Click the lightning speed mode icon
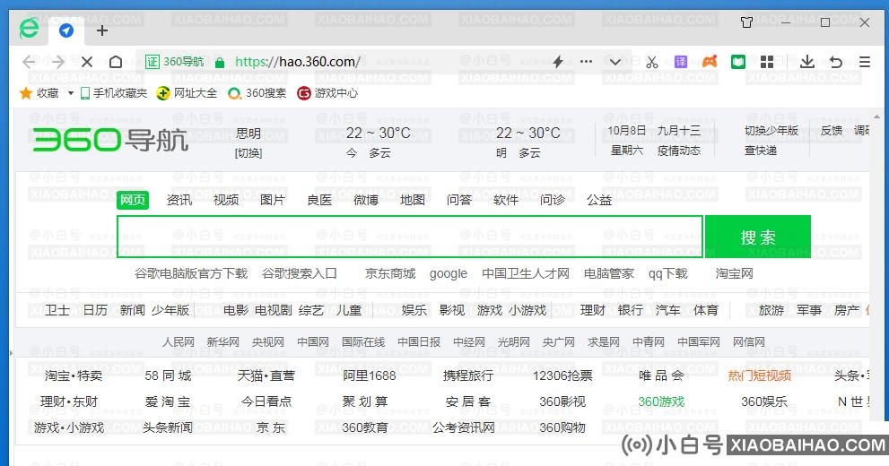Screen dimensions: 889x466 click(558, 62)
